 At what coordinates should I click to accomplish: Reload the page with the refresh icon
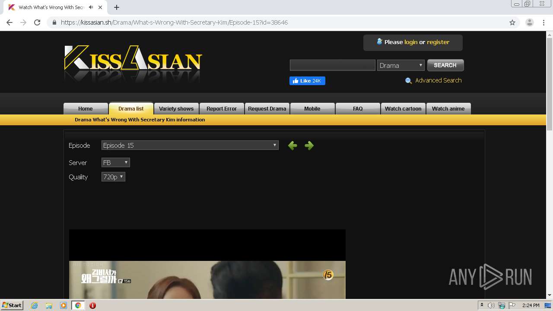[37, 22]
